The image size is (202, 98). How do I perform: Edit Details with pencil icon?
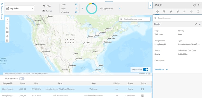(x=195, y=24)
